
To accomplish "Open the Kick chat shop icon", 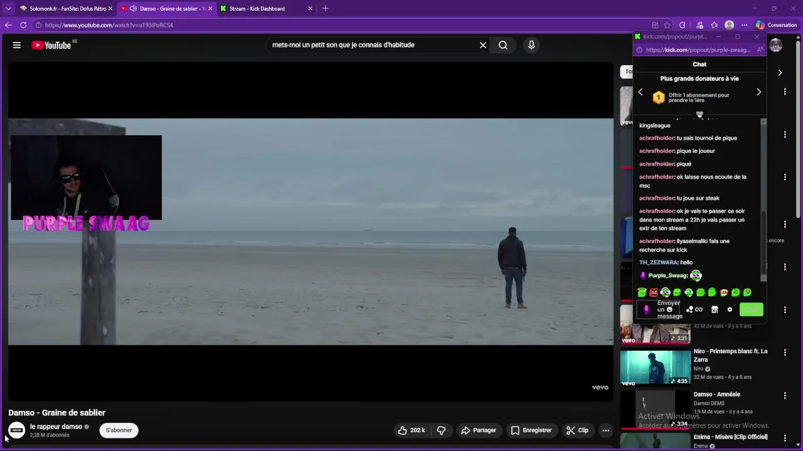I will click(715, 309).
